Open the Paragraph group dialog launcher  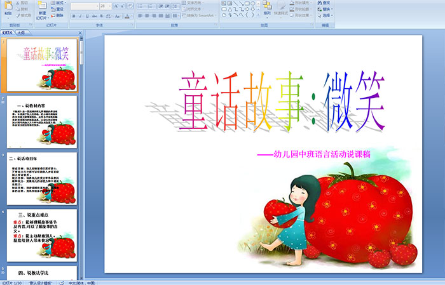[216, 25]
